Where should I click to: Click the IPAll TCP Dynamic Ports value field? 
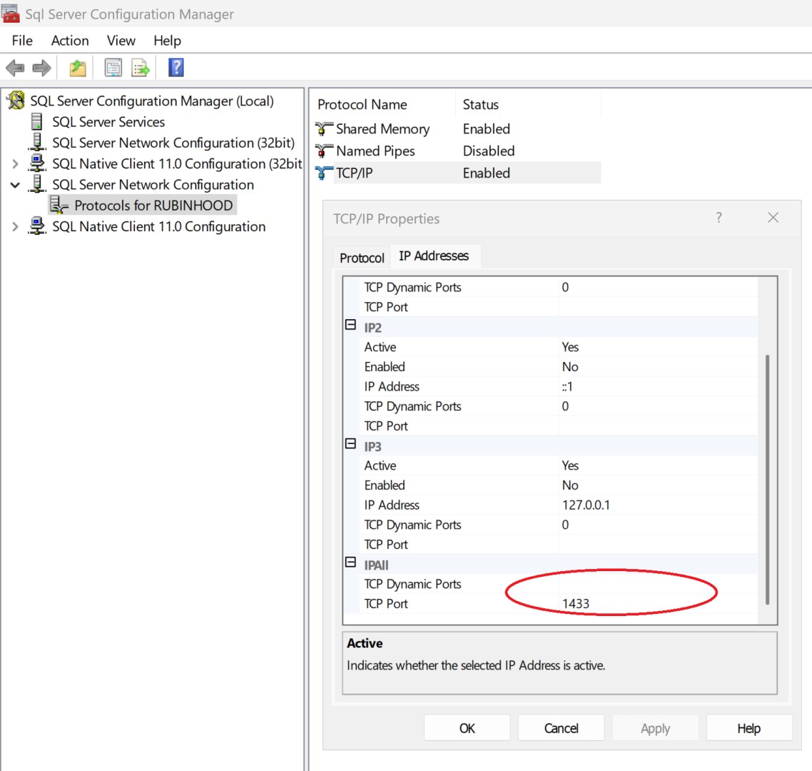point(658,584)
